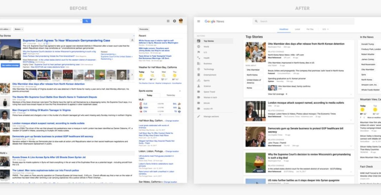Click the Before search text box

click(41, 21)
